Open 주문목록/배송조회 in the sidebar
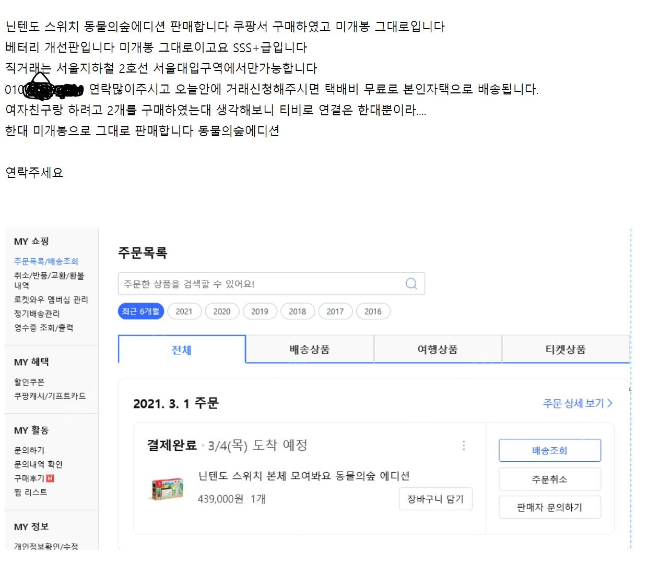The width and height of the screenshot is (648, 564). pos(46,261)
